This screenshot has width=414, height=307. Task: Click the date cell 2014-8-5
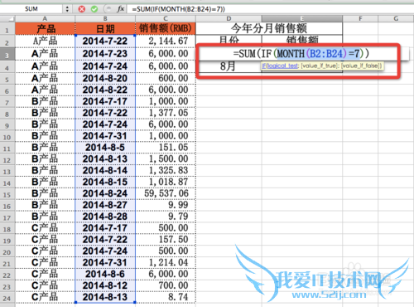point(105,148)
